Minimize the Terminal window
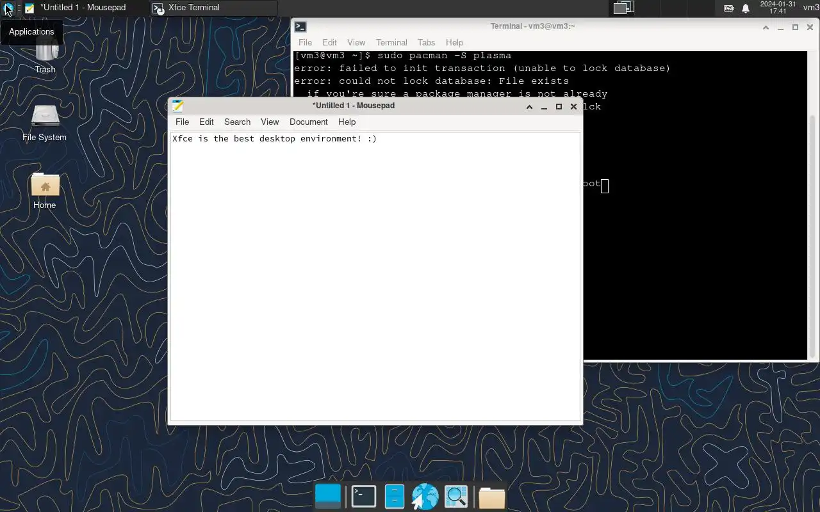Screen dimensions: 820x512 pos(780,28)
